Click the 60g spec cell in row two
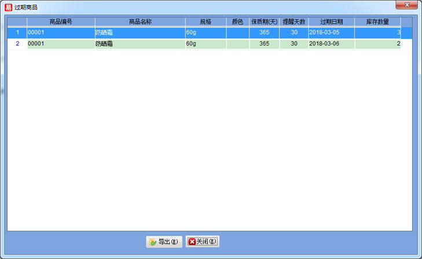The width and height of the screenshot is (422, 259). 206,43
